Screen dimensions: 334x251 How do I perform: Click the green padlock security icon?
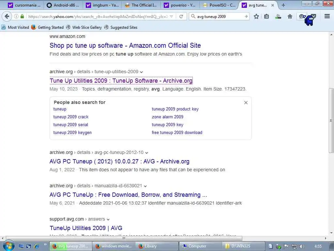click(x=22, y=16)
